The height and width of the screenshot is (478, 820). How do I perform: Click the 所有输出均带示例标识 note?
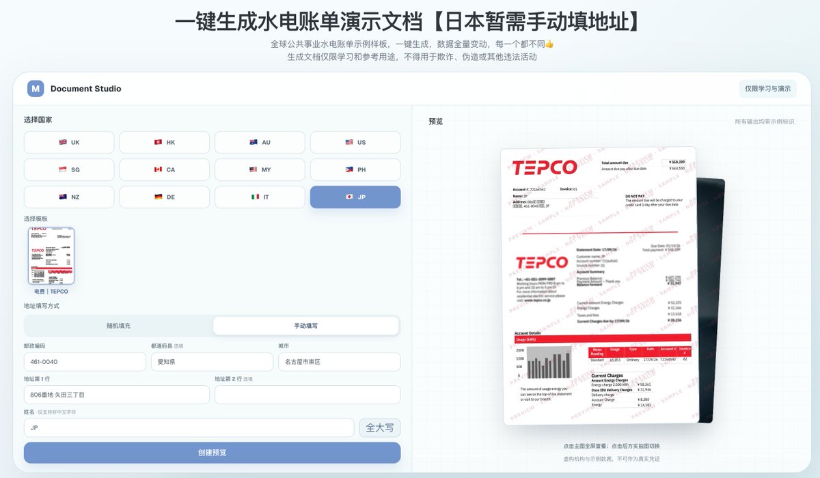pyautogui.click(x=765, y=122)
